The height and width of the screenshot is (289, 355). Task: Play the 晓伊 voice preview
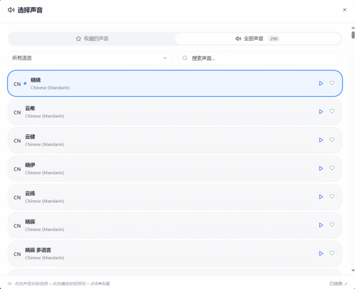pyautogui.click(x=321, y=168)
